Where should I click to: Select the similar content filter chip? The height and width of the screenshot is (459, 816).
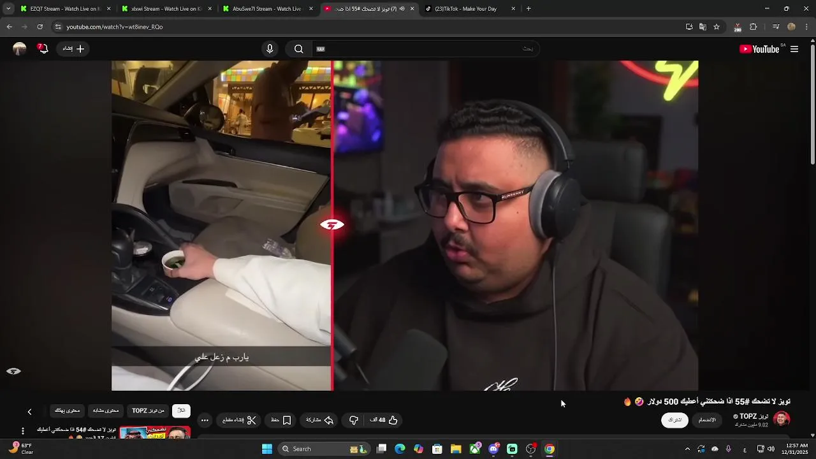click(x=106, y=411)
